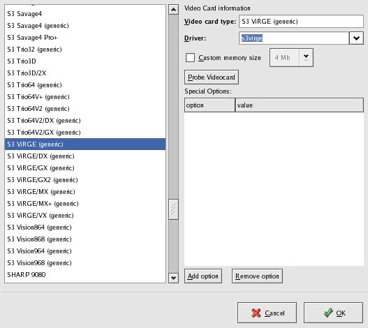The width and height of the screenshot is (368, 328).
Task: Click the green checkmark OK icon
Action: (328, 313)
